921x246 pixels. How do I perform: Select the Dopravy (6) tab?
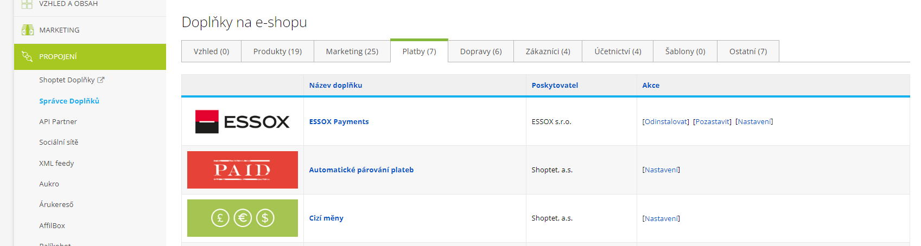[x=480, y=51]
